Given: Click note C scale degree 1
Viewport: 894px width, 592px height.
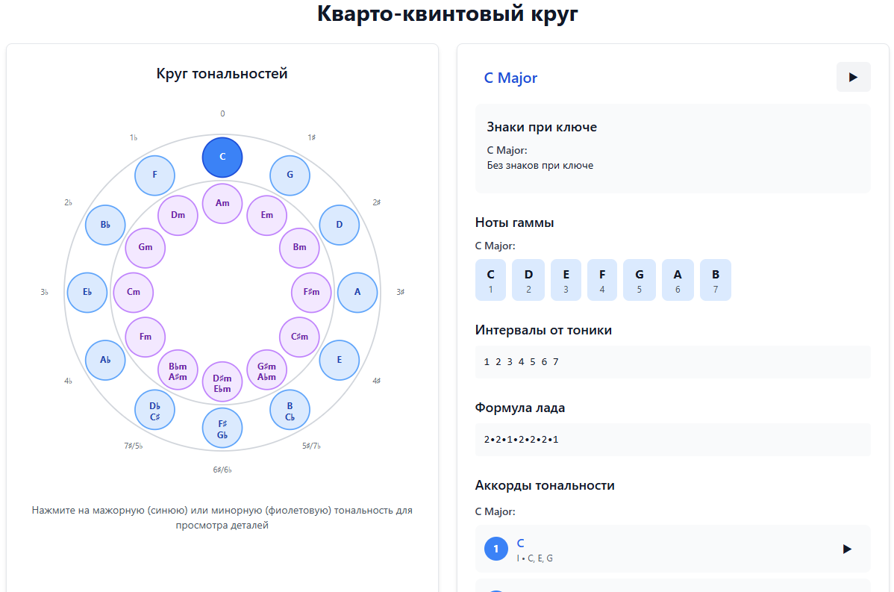Looking at the screenshot, I should (x=490, y=280).
